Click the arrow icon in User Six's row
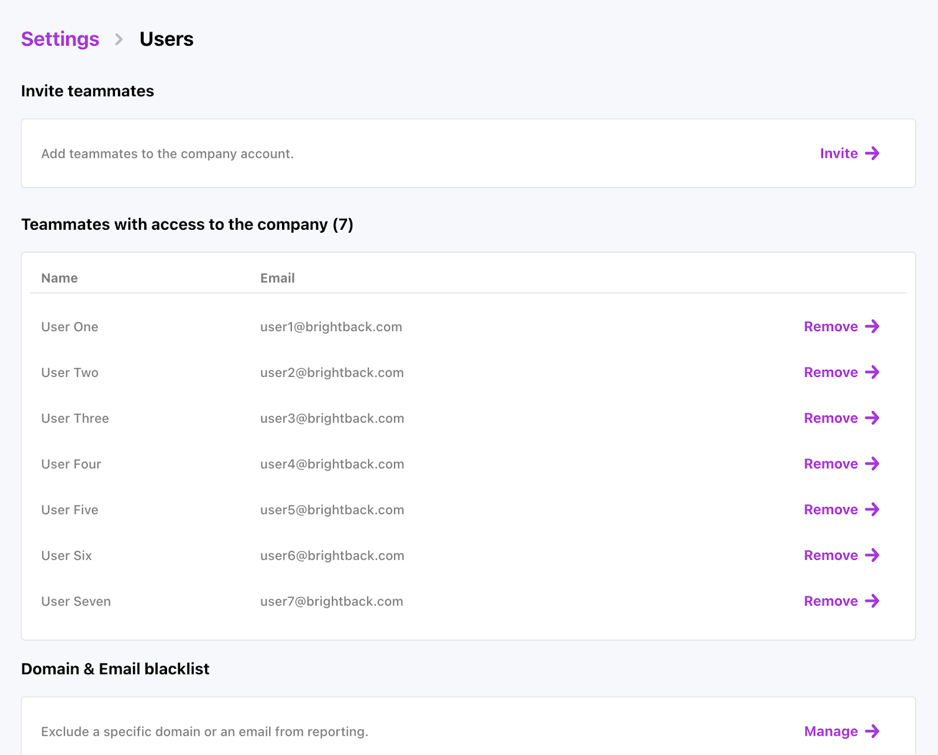The image size is (938, 755). [x=872, y=555]
